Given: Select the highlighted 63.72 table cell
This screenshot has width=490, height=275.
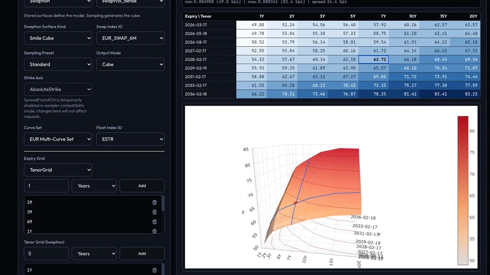Looking at the screenshot, I should pyautogui.click(x=378, y=59).
